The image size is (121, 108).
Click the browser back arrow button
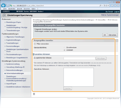pyautogui.click(x=3, y=5)
